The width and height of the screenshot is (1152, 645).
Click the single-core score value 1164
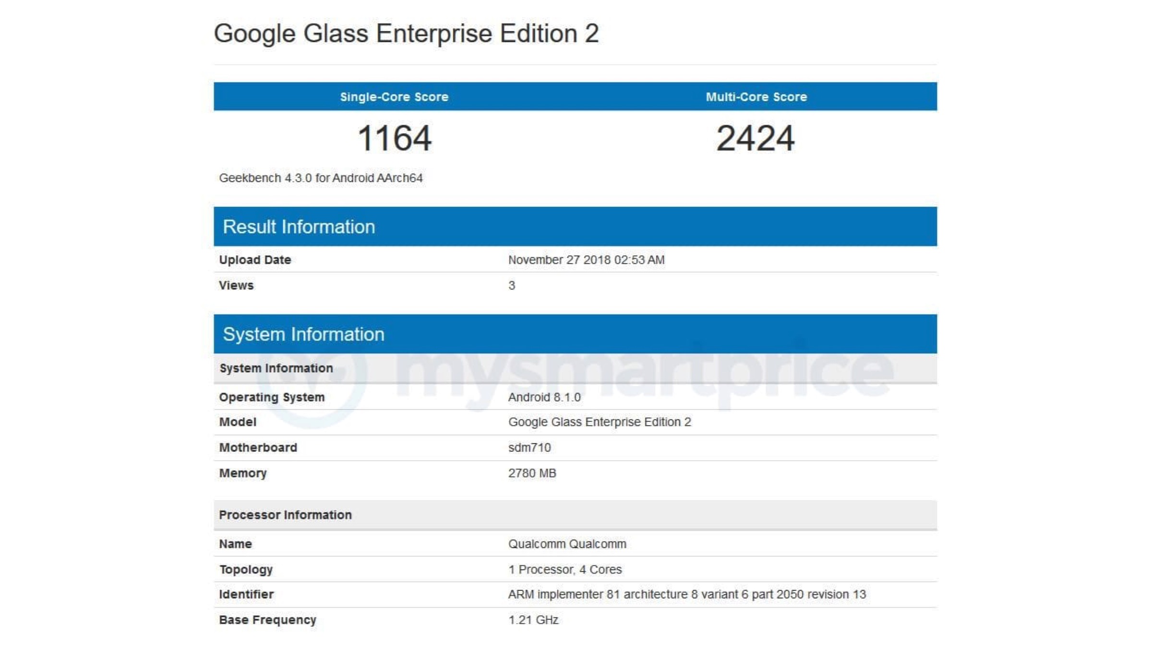click(x=394, y=139)
